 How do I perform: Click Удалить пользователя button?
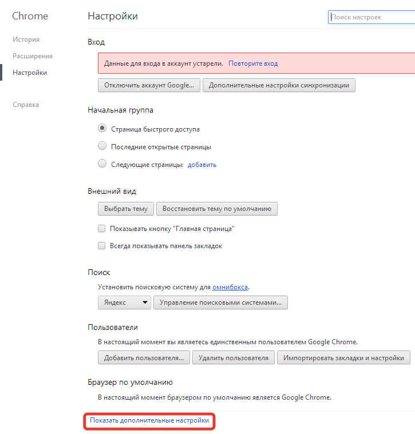pos(234,357)
